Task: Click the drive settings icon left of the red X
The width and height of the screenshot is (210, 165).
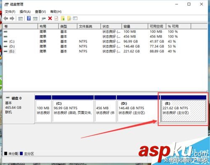Action: click(44, 18)
